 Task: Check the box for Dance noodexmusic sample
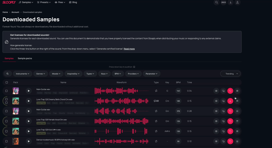[7, 141]
